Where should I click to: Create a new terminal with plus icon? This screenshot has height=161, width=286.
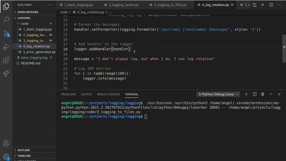[x=246, y=94]
